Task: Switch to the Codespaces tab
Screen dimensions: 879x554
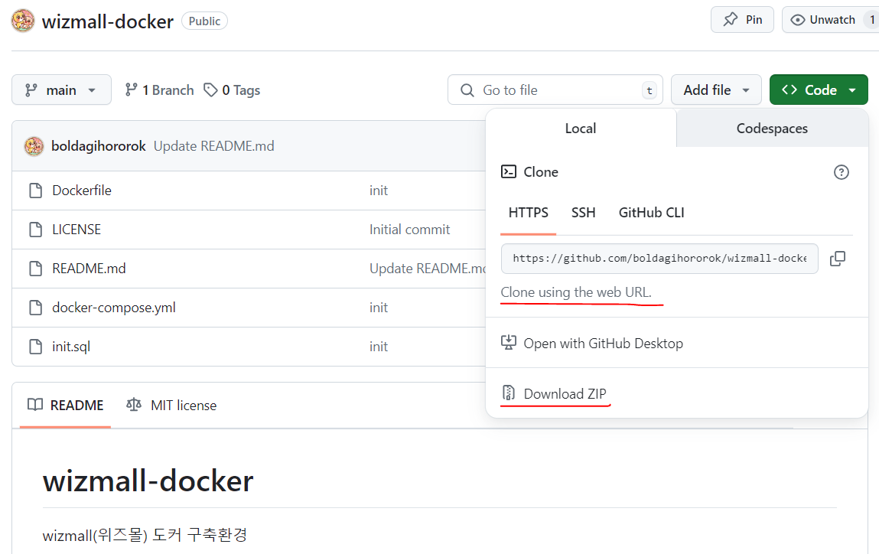Action: tap(772, 129)
